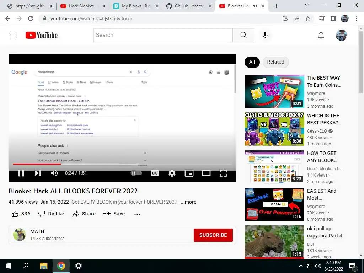The image size is (364, 273).
Task: Open the YouTube guide hamburger menu
Action: click(x=13, y=35)
